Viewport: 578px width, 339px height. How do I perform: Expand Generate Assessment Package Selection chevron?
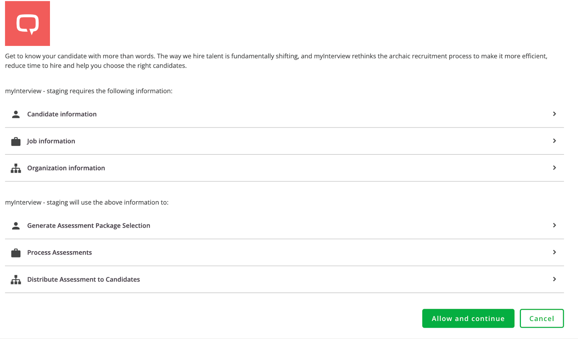coord(554,225)
